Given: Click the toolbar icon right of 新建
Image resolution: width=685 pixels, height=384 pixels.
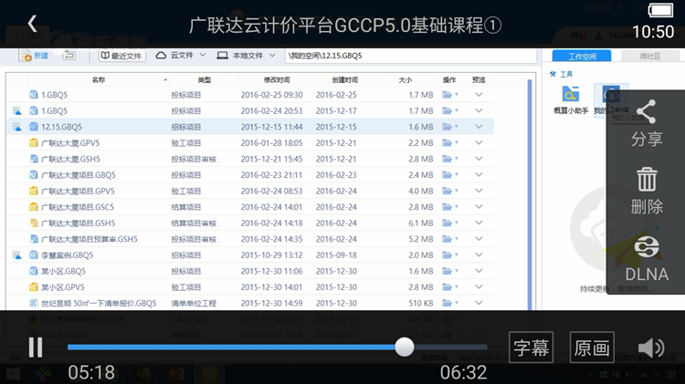Looking at the screenshot, I should coord(69,56).
